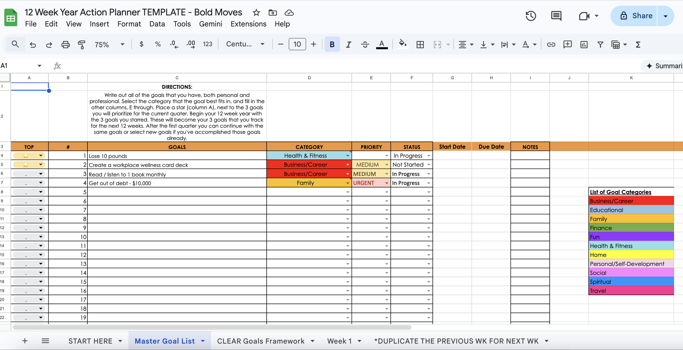Open the priority dropdown for workplace wellness goal
The image size is (683, 350).
386,164
